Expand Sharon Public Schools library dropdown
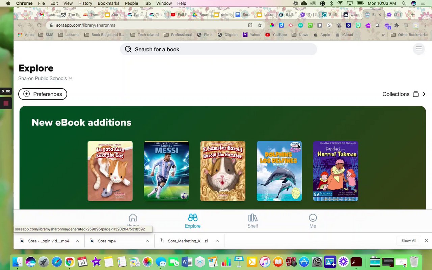Screen dimensions: 432x270 coord(45,78)
